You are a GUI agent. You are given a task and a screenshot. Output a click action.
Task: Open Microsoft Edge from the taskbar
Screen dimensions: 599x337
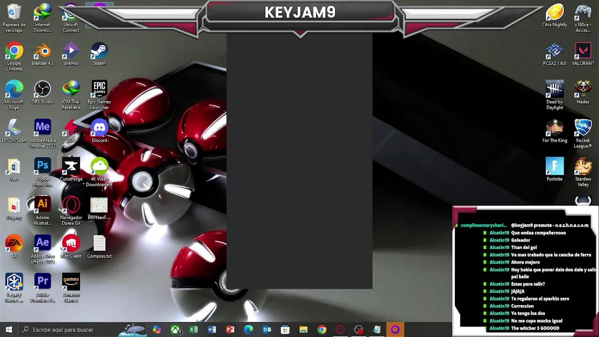[248, 330]
